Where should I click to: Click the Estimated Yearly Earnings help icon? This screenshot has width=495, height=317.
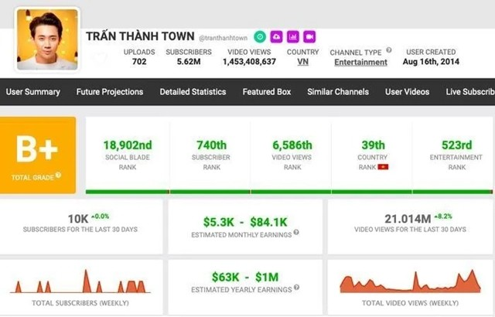pyautogui.click(x=296, y=288)
